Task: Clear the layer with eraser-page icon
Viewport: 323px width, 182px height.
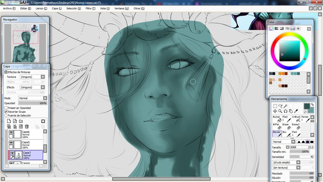Action: pyautogui.click(x=21, y=127)
